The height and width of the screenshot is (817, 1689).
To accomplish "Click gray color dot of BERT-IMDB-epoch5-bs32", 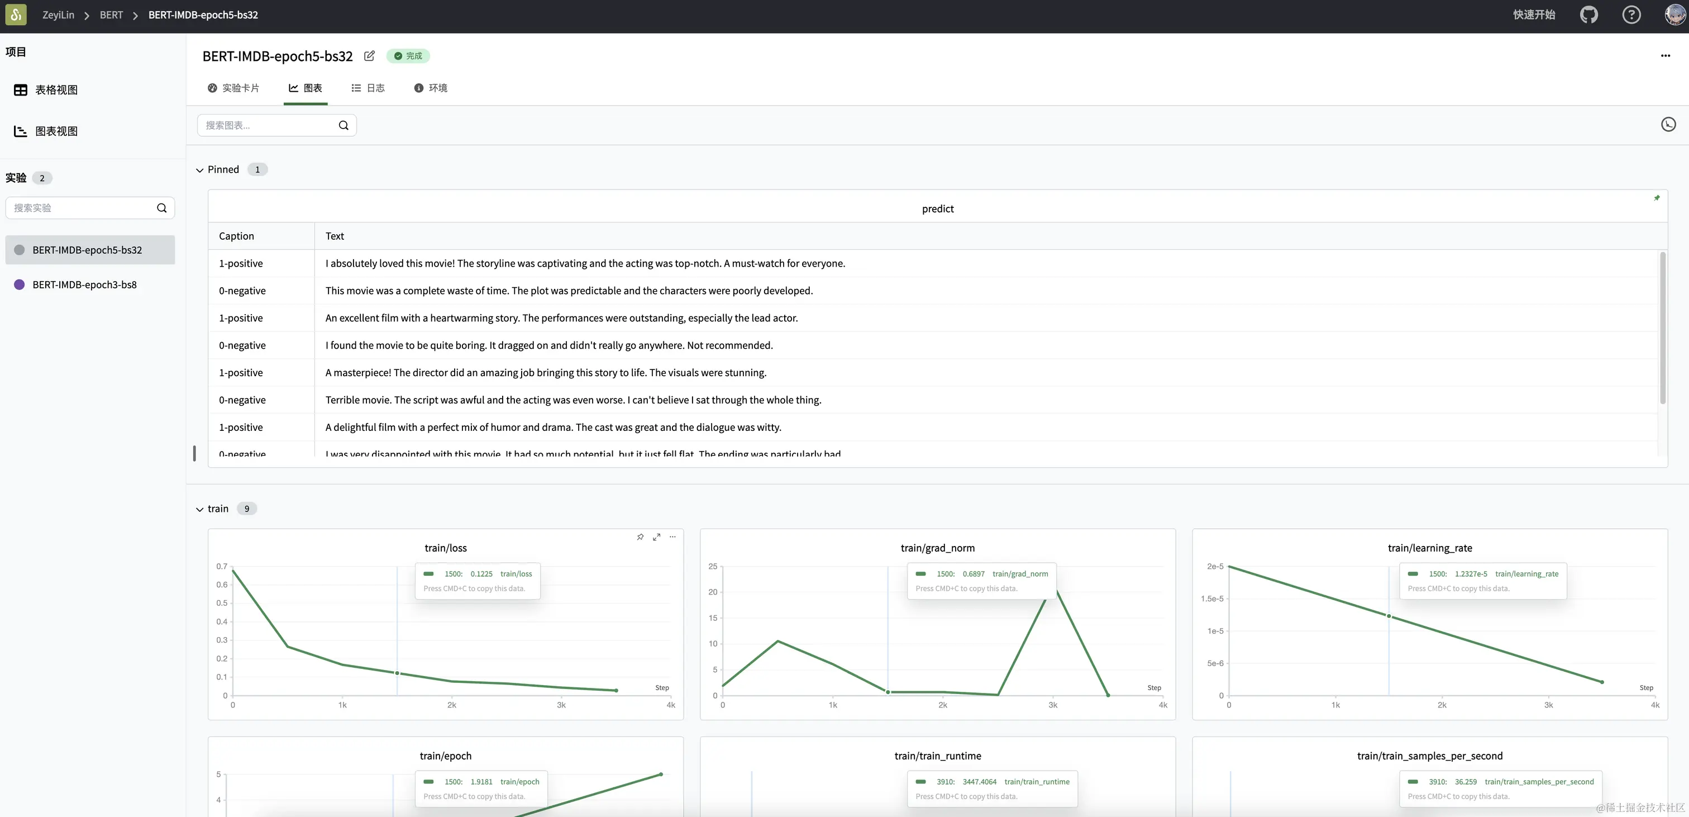I will tap(19, 250).
